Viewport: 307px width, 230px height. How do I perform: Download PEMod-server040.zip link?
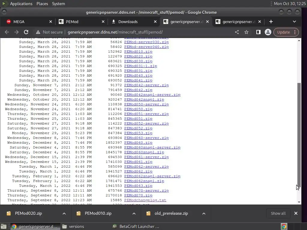coord(146,47)
